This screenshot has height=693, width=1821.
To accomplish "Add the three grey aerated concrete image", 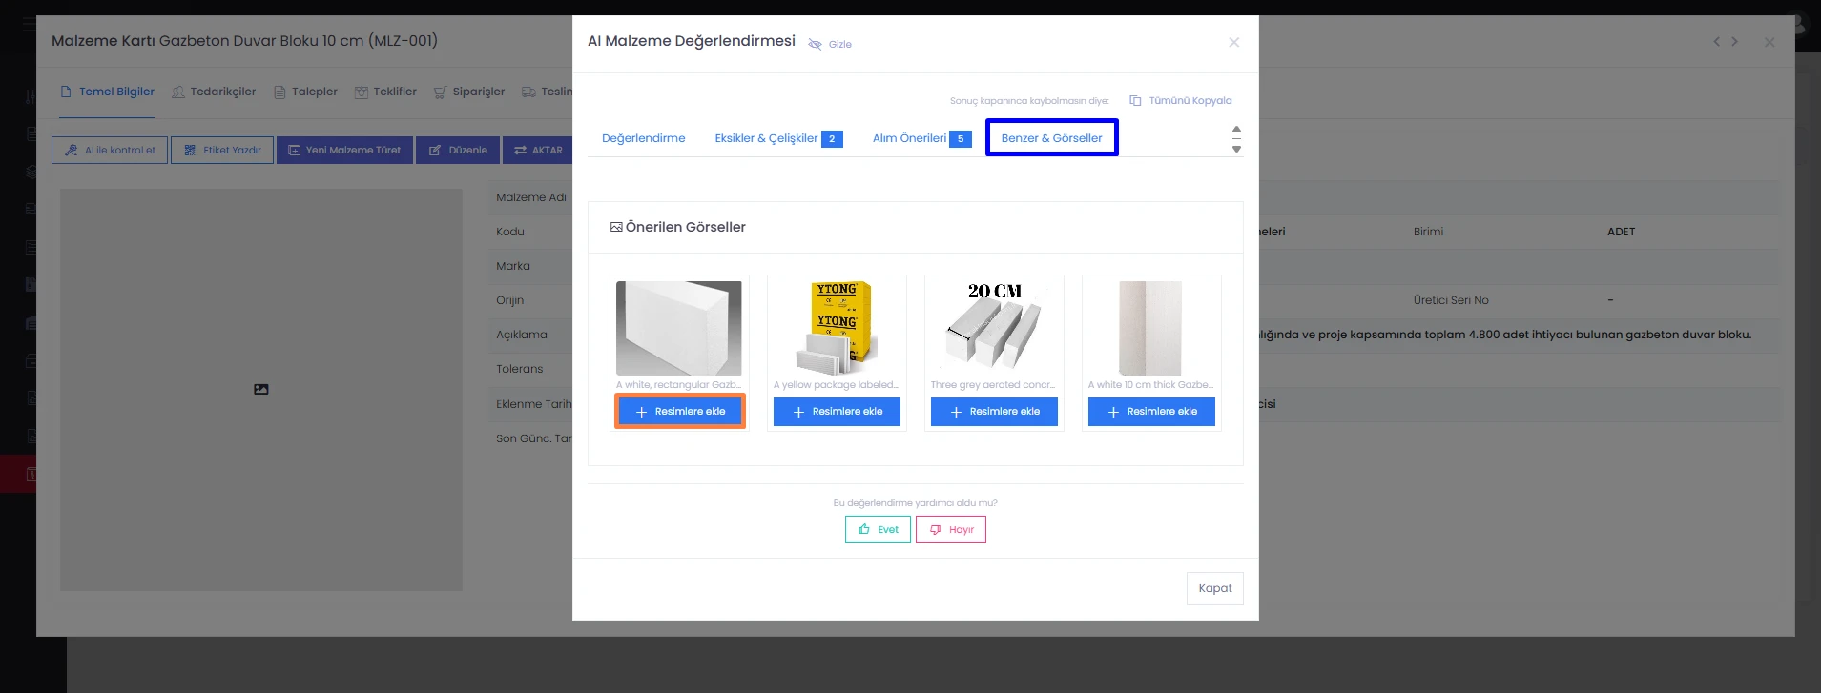I will [x=994, y=412].
